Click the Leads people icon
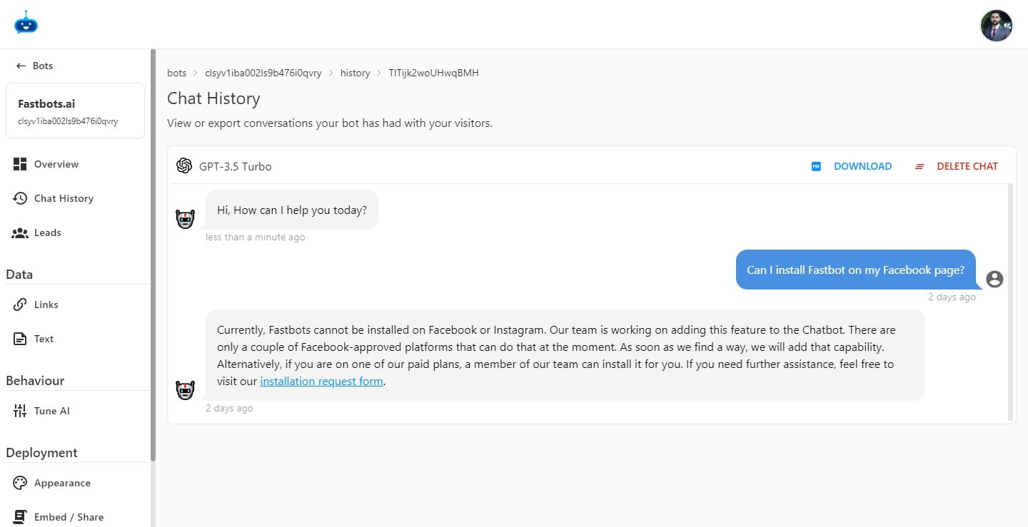The width and height of the screenshot is (1028, 527). (x=20, y=232)
